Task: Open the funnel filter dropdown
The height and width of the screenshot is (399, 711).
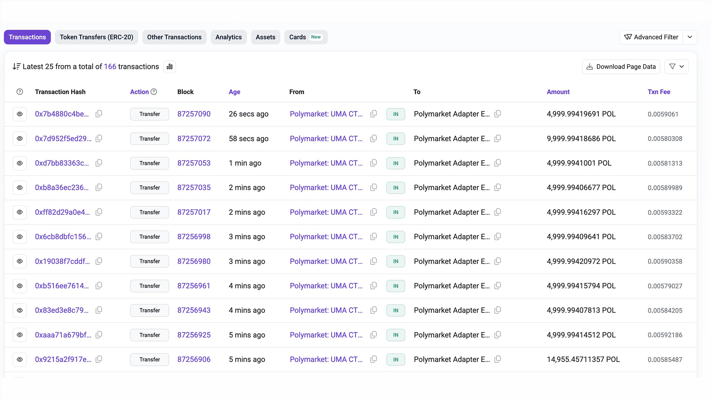Action: coord(676,67)
